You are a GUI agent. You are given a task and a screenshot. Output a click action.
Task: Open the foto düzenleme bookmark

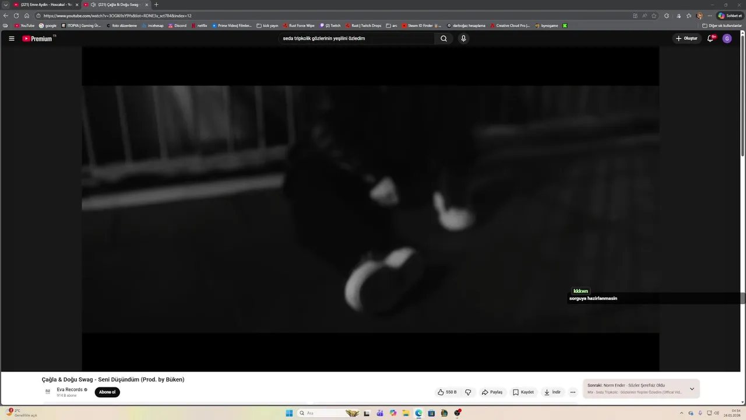[x=121, y=26]
